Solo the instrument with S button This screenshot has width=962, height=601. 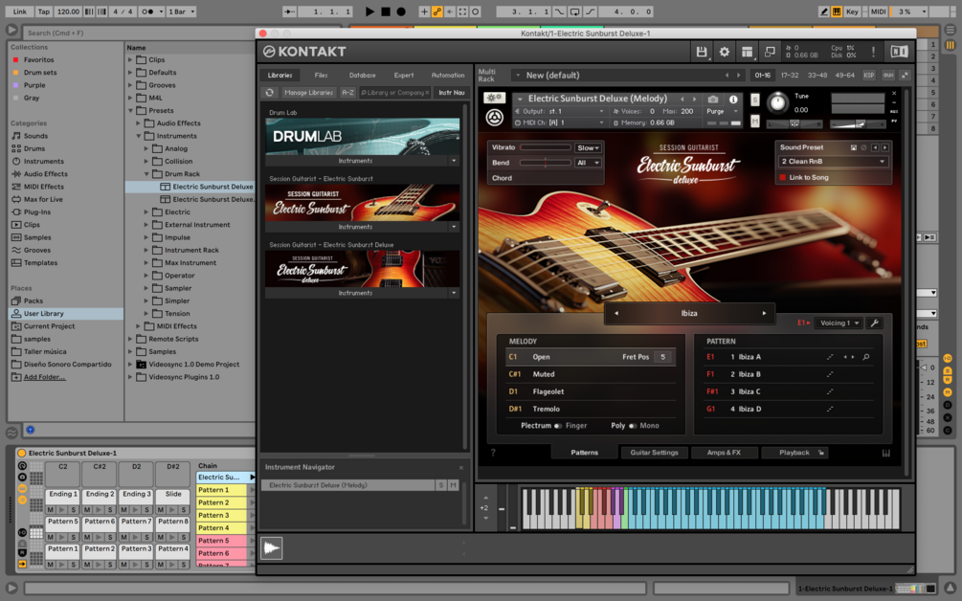click(x=754, y=100)
